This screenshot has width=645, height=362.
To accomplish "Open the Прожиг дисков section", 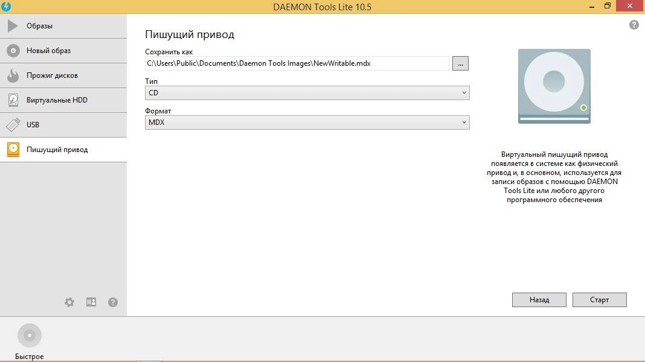I will [63, 75].
